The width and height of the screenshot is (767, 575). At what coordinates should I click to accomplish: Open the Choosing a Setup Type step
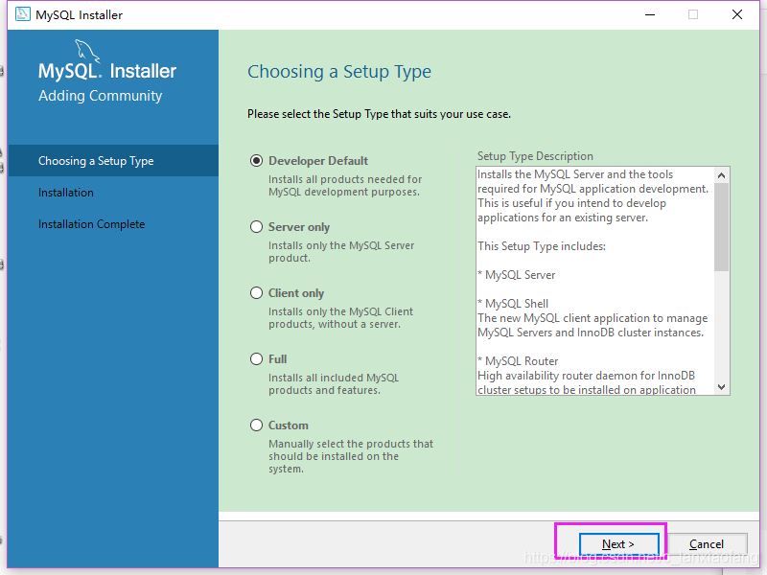[96, 161]
